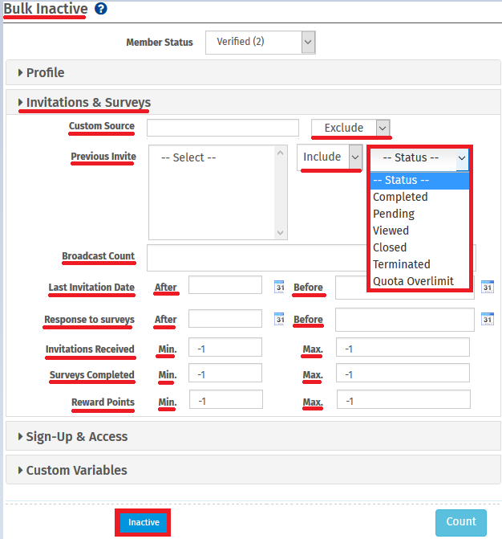Click the Bulk Inactive help question icon
This screenshot has width=502, height=539.
[x=100, y=10]
